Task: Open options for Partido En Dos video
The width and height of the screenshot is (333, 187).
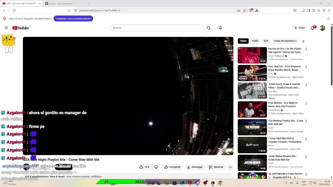Action: pyautogui.click(x=306, y=49)
